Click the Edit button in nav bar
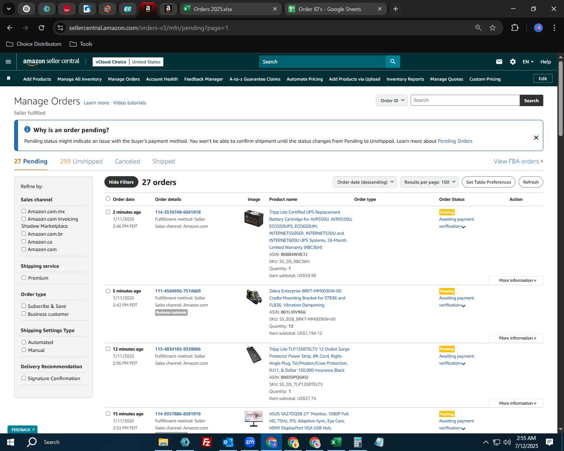This screenshot has height=451, width=564. [x=543, y=78]
